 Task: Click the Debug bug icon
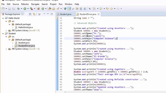18,9
